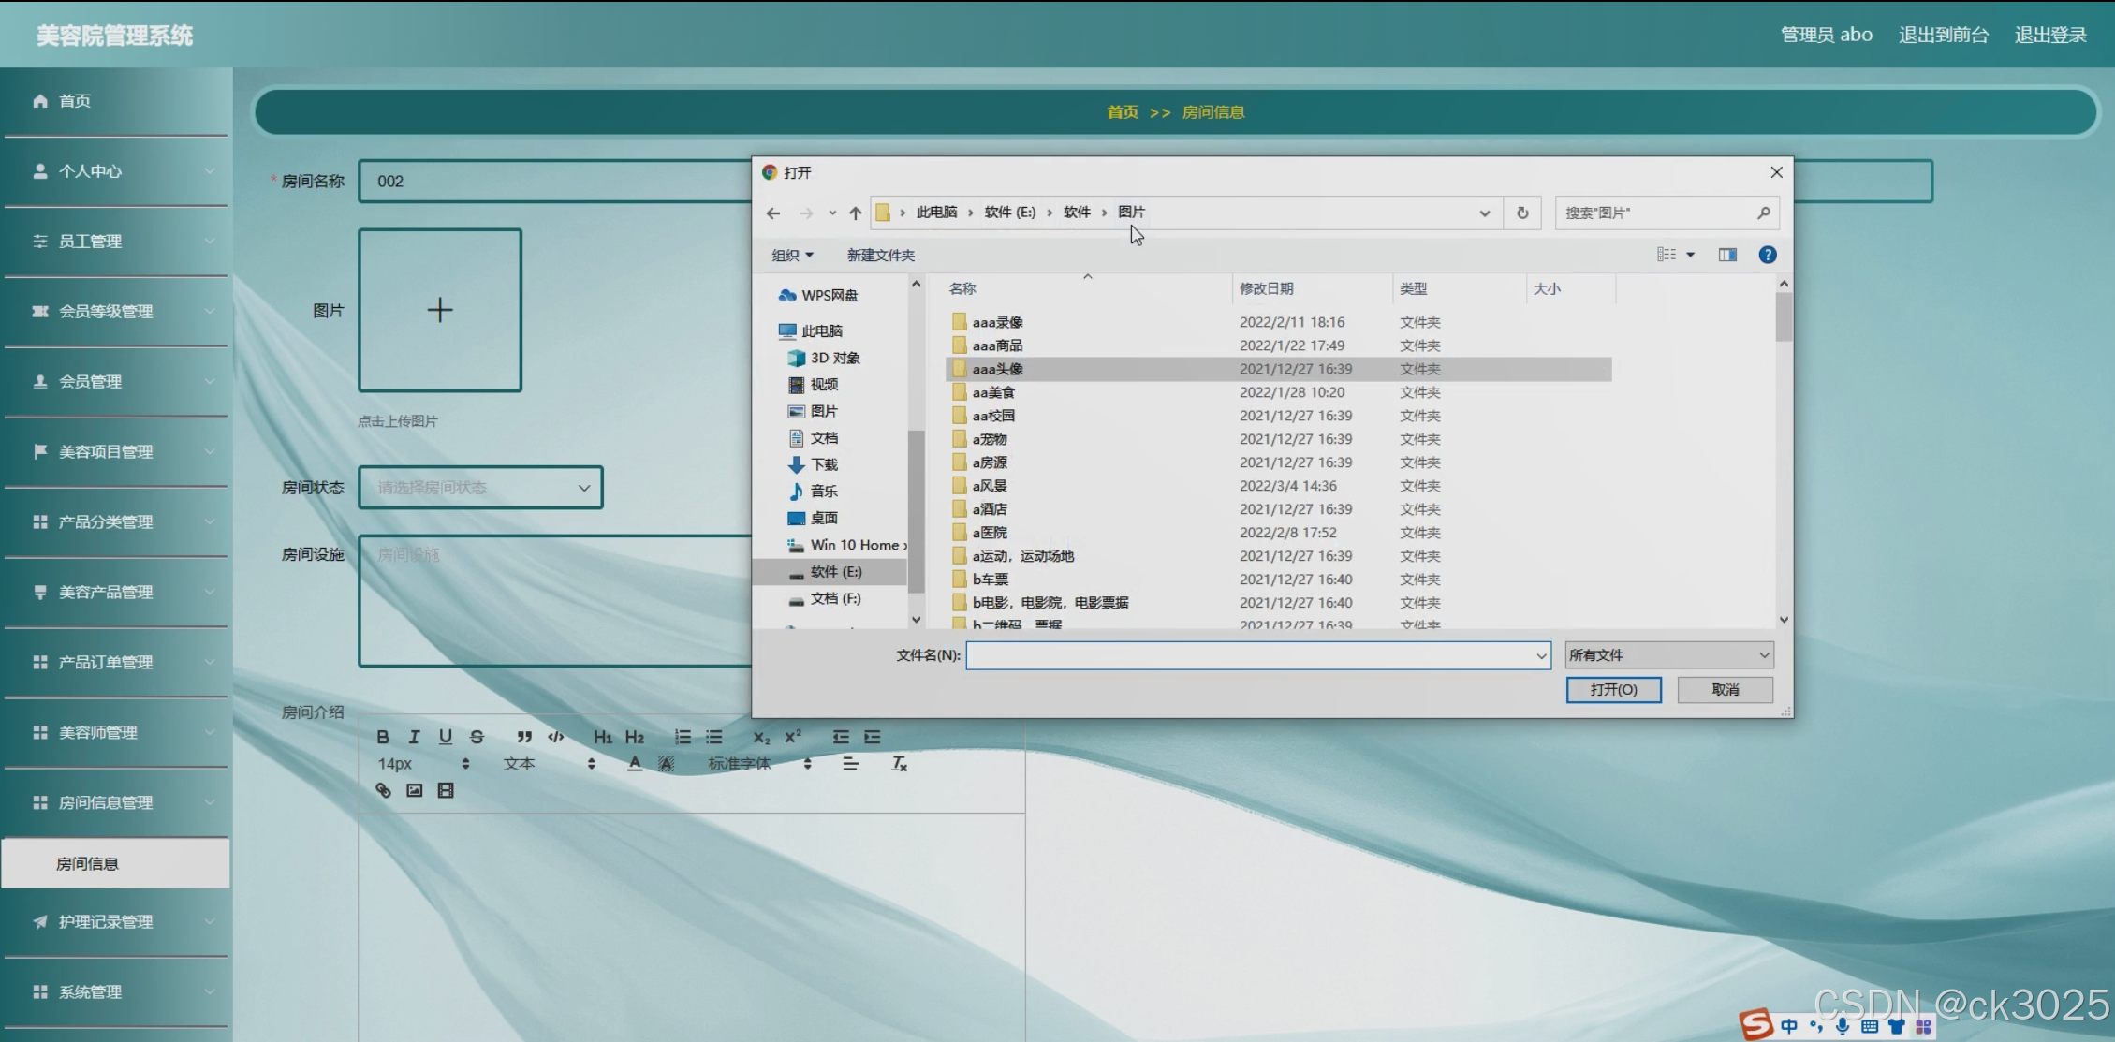2115x1042 pixels.
Task: Click the refresh icon in file dialog
Action: pos(1522,213)
